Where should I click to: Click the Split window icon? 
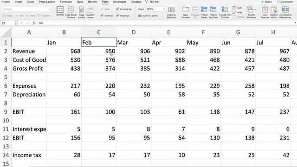coord(234,8)
